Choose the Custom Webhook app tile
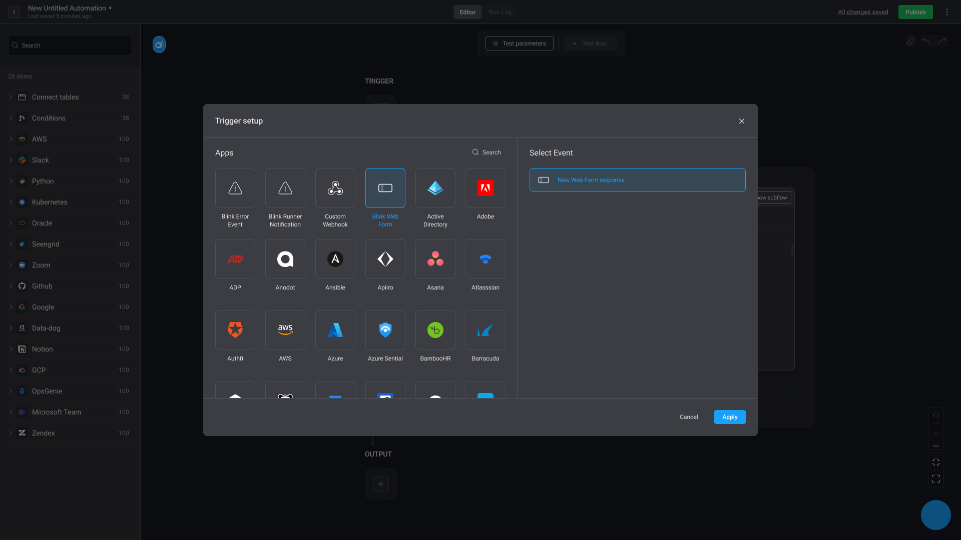 (335, 188)
